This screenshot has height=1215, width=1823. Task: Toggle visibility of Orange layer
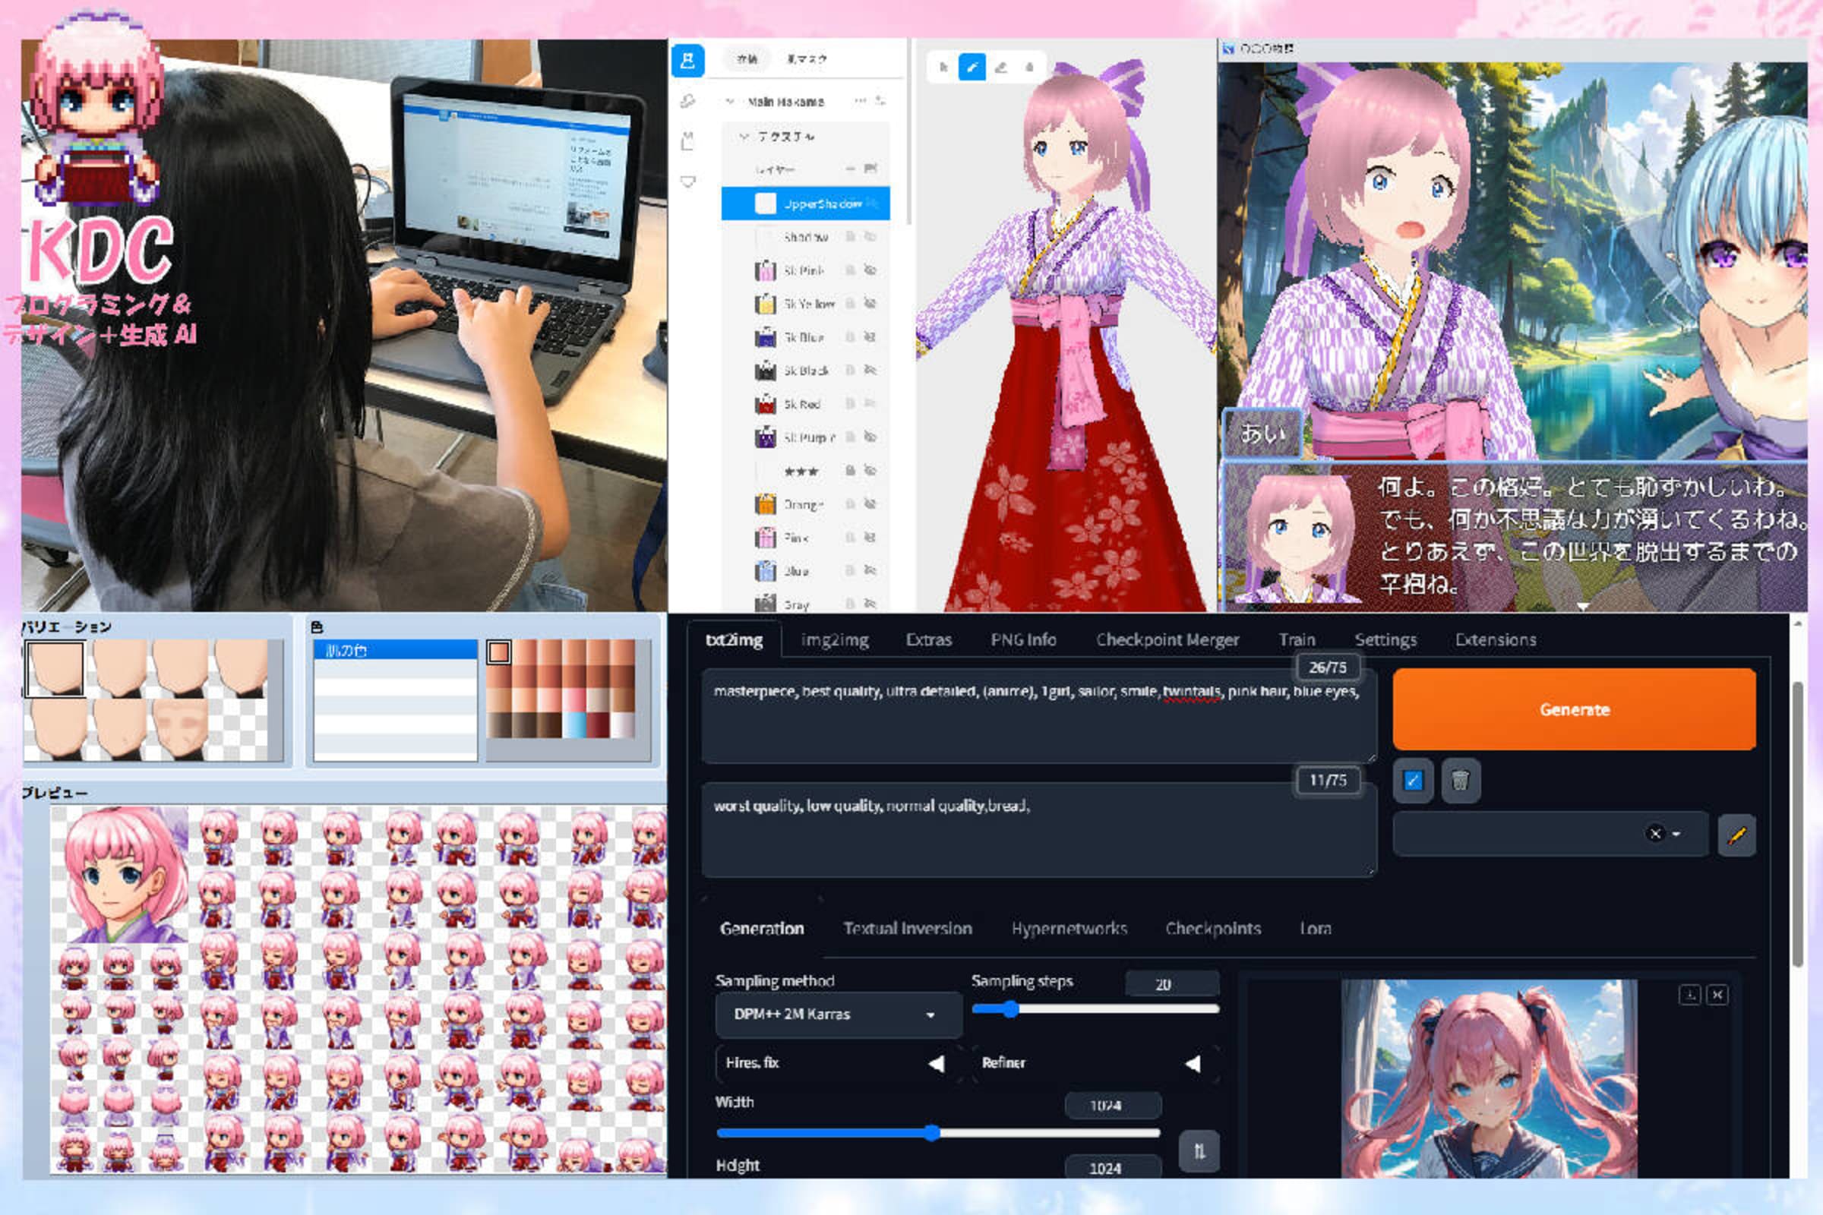(x=870, y=504)
